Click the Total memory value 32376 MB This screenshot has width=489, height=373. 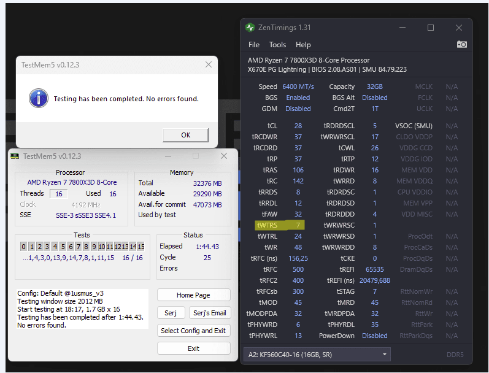coord(207,183)
